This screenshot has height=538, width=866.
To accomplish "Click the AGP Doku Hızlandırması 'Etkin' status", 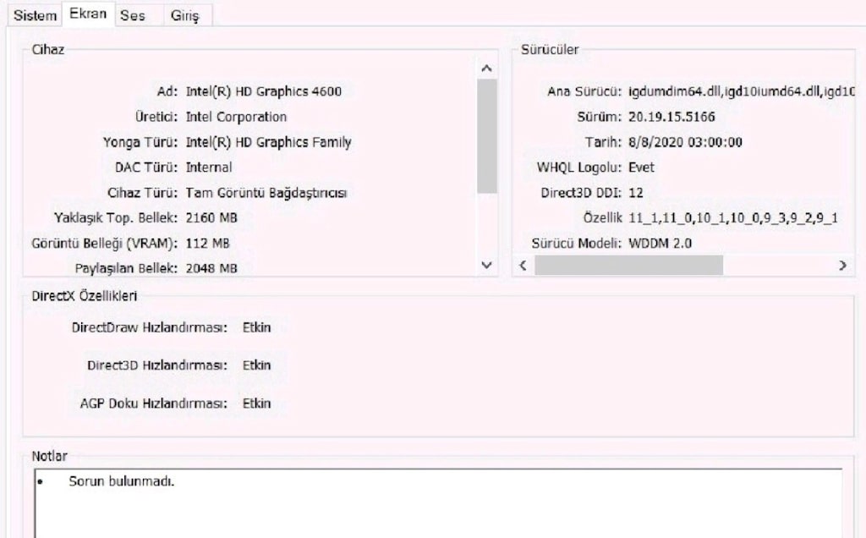I will pos(257,403).
